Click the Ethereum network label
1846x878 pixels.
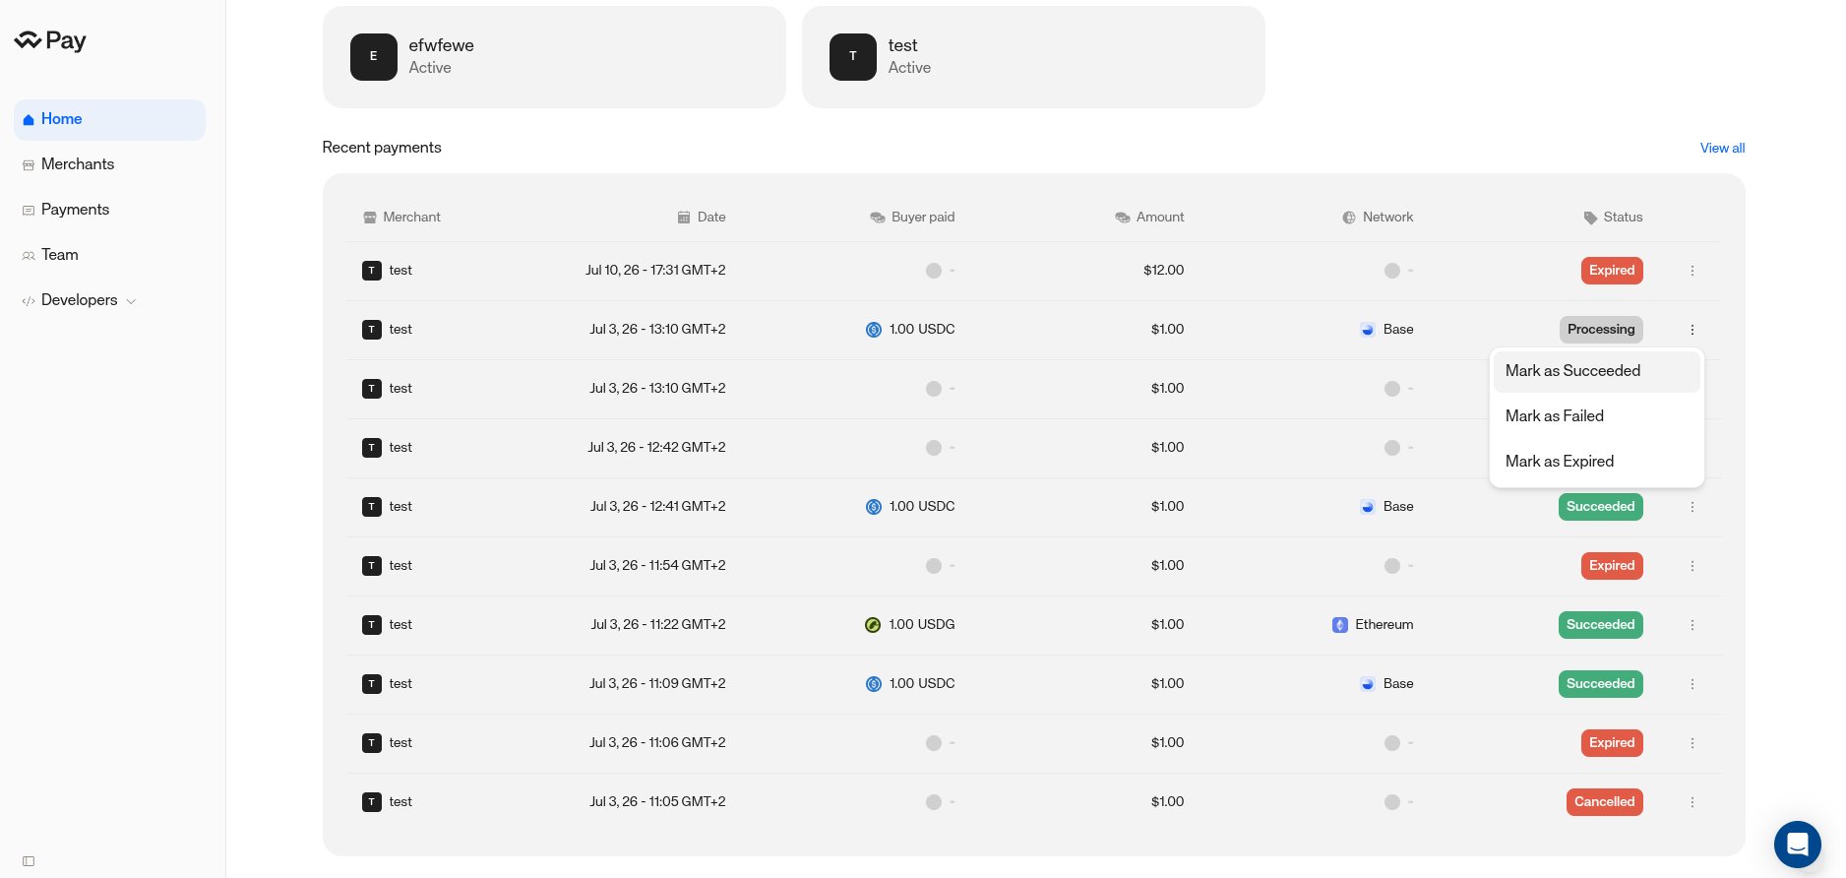[1384, 625]
